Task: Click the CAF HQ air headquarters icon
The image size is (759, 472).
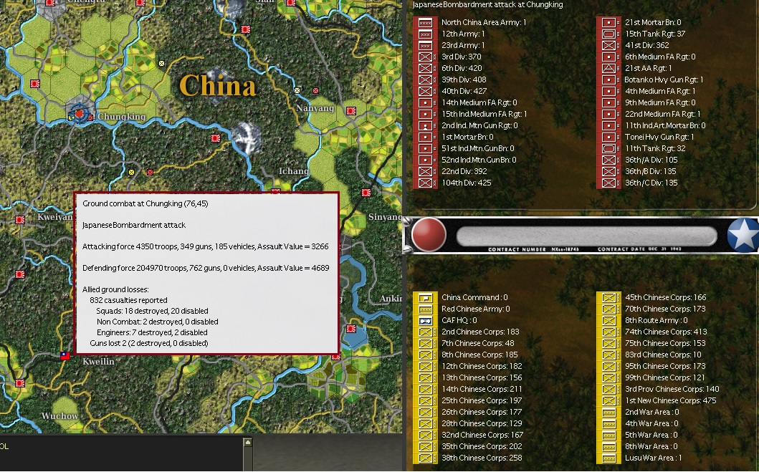Action: pyautogui.click(x=425, y=320)
